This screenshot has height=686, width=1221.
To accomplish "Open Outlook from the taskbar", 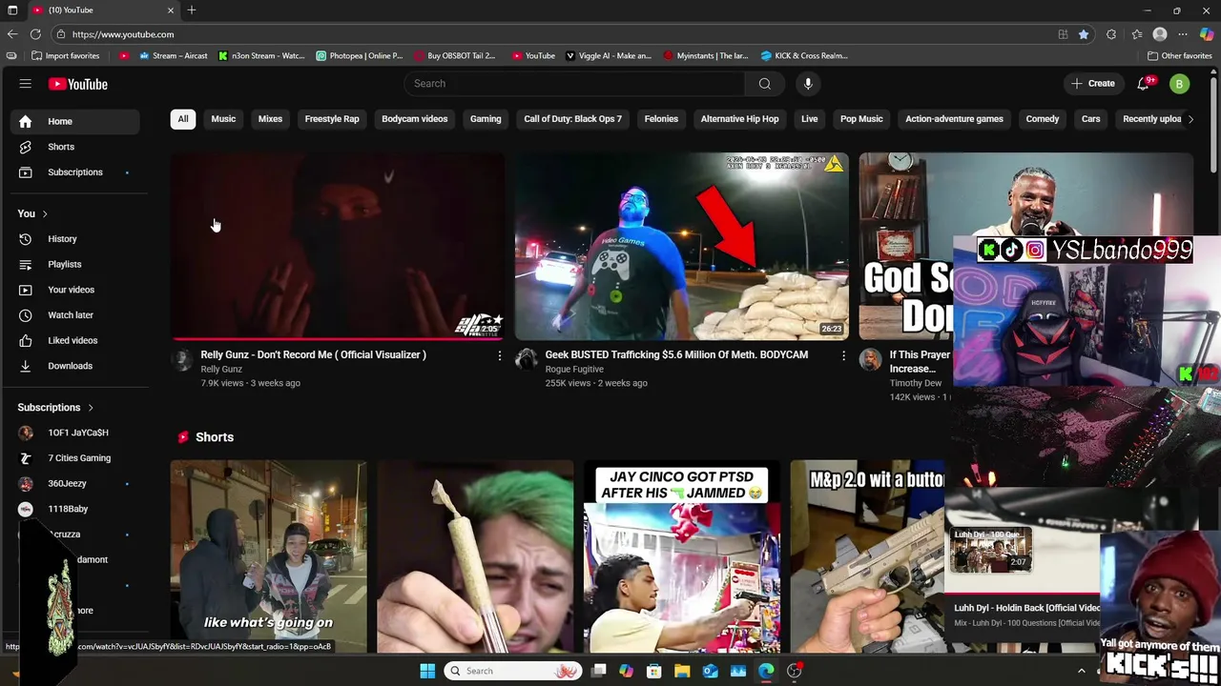I will pyautogui.click(x=710, y=671).
